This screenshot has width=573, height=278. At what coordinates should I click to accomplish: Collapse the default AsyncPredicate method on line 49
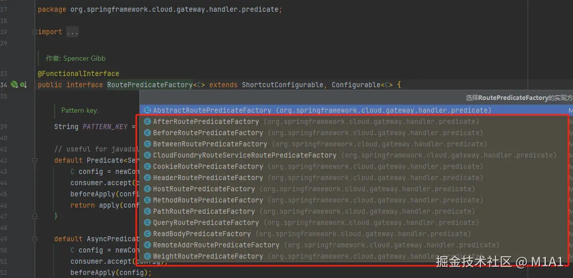coord(35,239)
